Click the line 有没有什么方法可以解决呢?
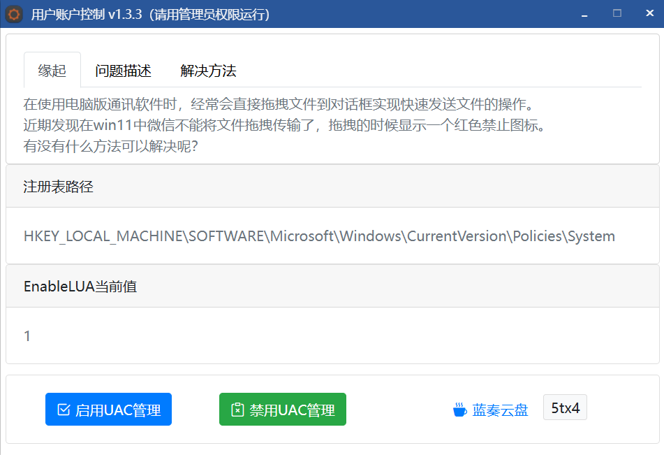 tap(111, 146)
